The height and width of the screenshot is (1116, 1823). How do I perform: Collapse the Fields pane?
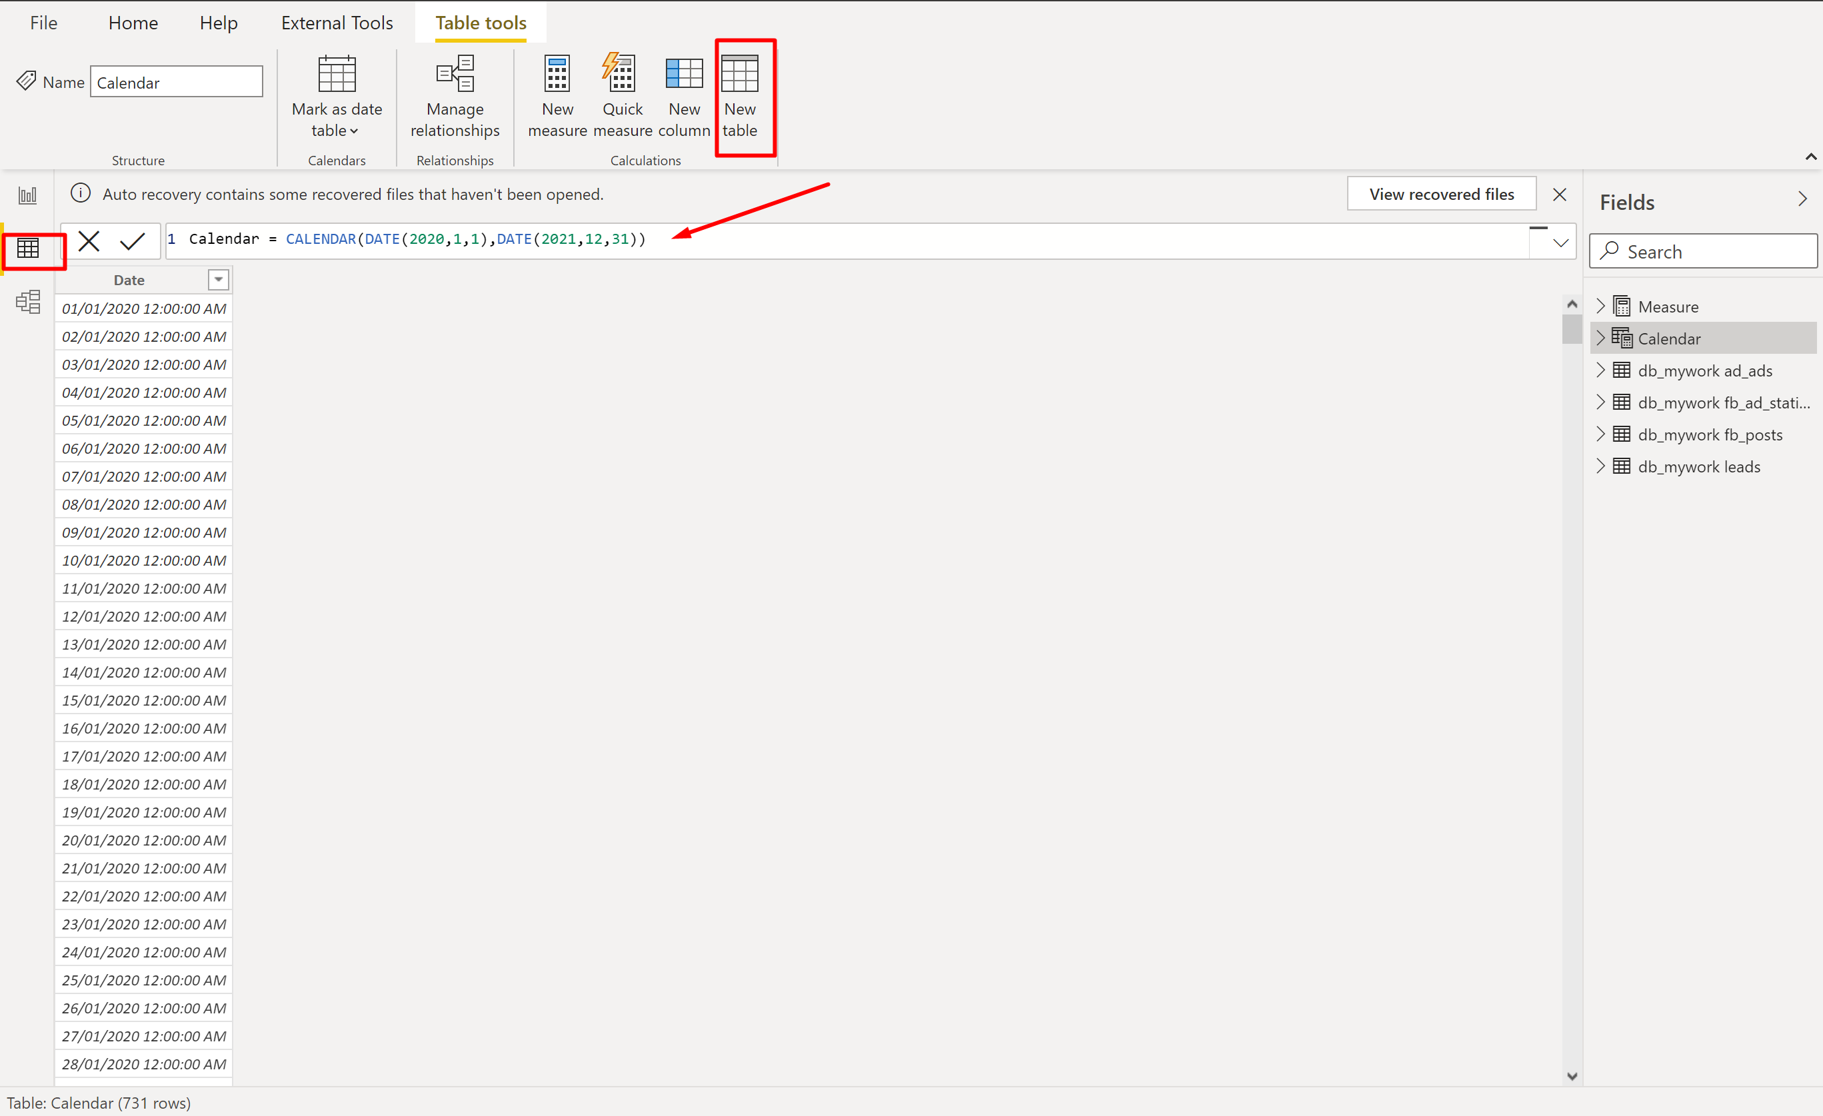coord(1802,199)
